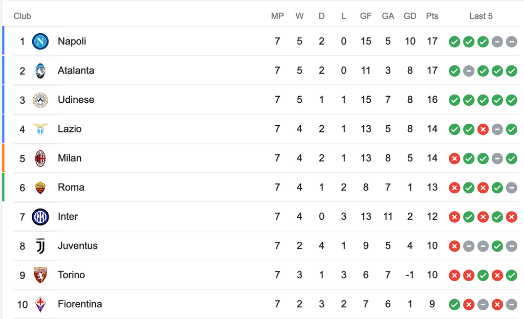The image size is (524, 319).
Task: Click the Pts column header
Action: point(432,16)
